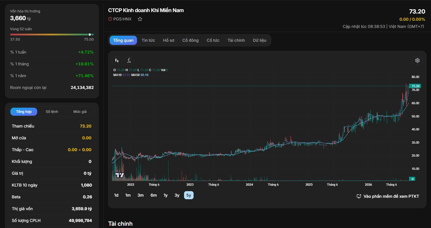Screen dimensions: 431x228
Task: Click the clock icon beside PGS:HNX
Action: (110, 19)
